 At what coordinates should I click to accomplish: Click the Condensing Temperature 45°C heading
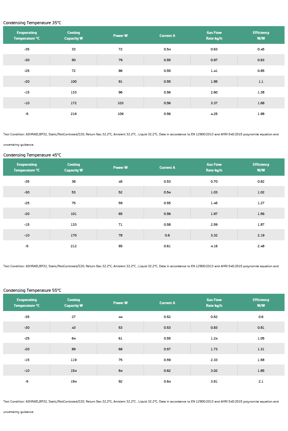click(32, 155)
